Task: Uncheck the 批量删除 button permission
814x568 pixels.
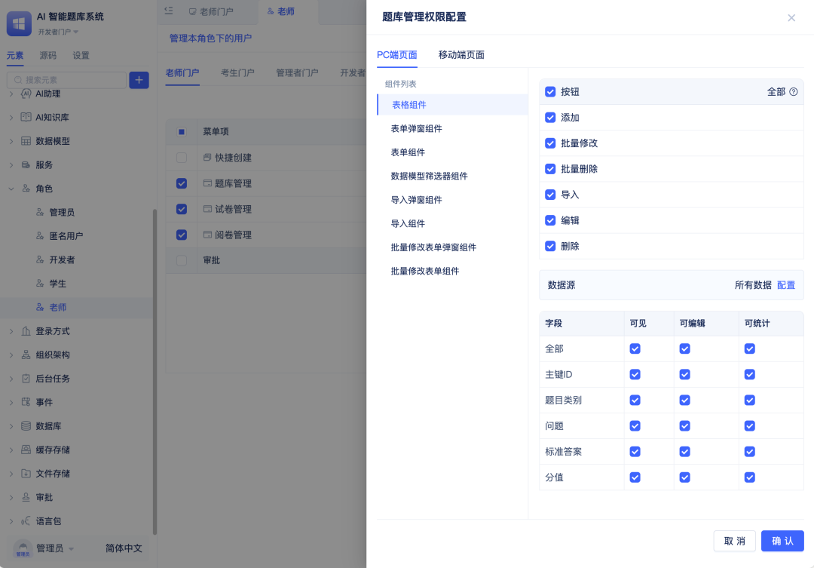Action: [550, 169]
